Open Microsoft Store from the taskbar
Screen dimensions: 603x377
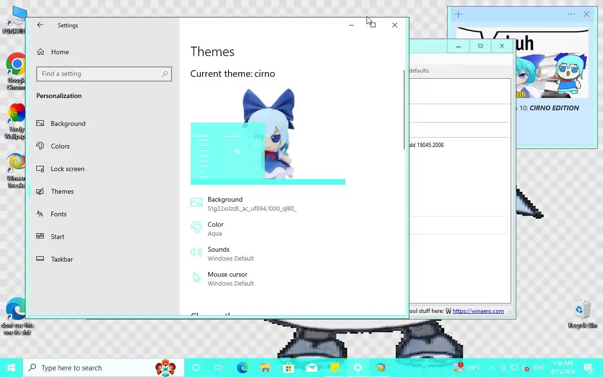coord(288,368)
